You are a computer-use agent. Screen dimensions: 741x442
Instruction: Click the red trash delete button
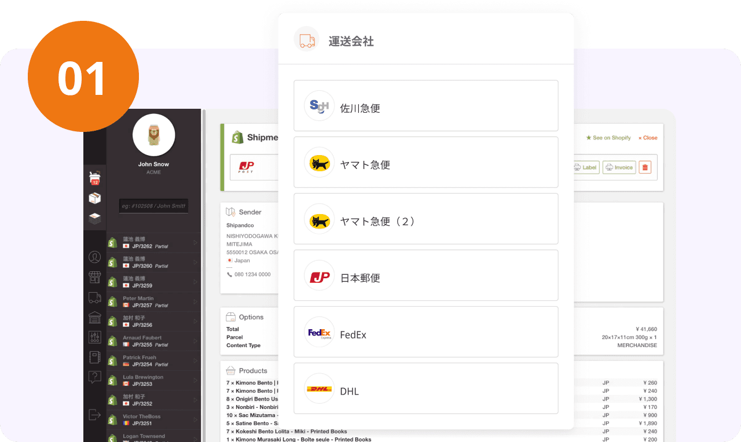coord(645,167)
